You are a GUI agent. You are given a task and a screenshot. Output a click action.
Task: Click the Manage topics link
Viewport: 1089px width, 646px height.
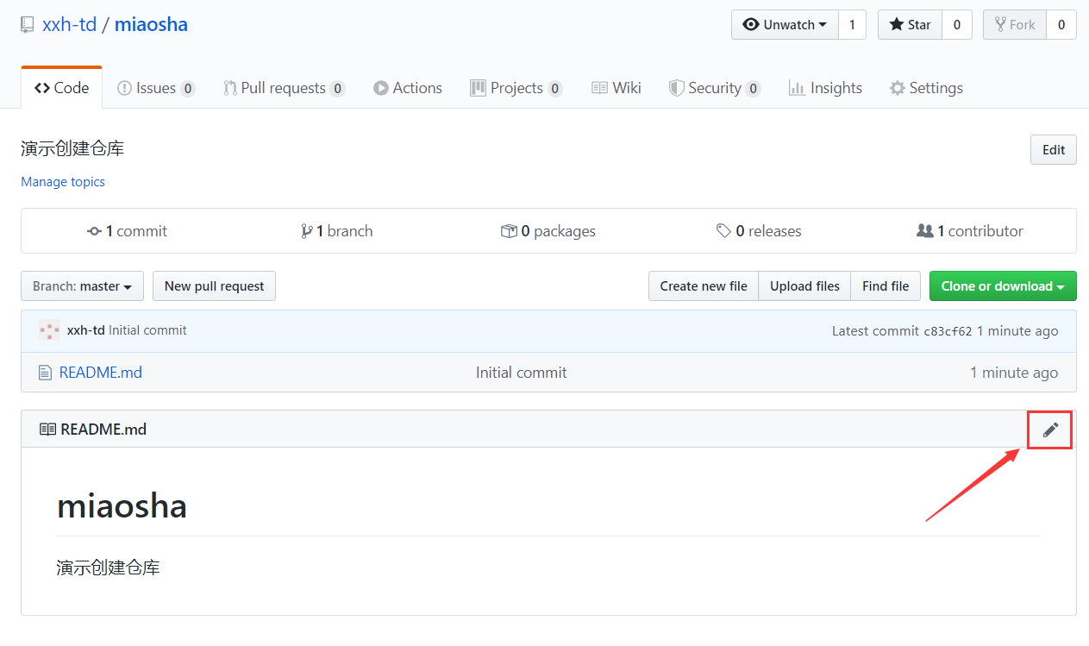click(x=63, y=182)
